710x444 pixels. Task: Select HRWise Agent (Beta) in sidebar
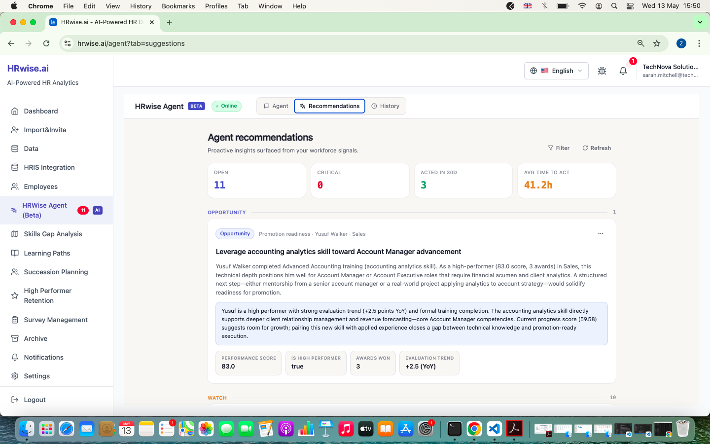point(56,210)
